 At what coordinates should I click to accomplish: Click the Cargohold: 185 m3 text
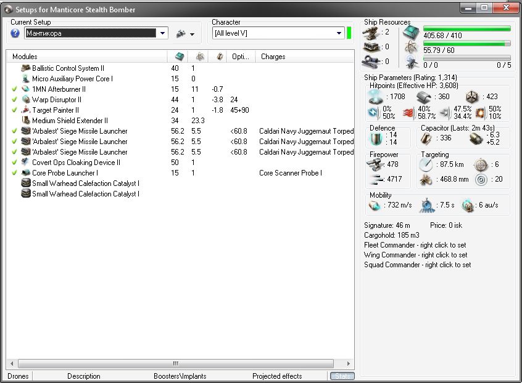pos(391,235)
